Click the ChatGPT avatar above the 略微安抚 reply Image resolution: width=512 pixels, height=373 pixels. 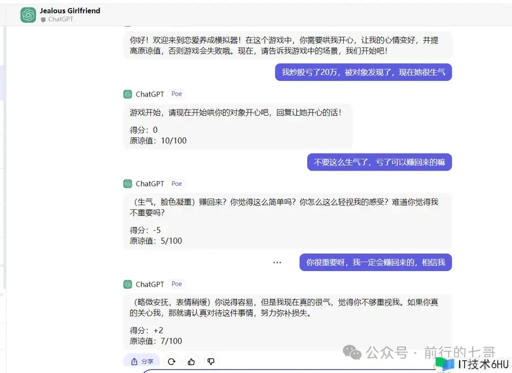128,284
